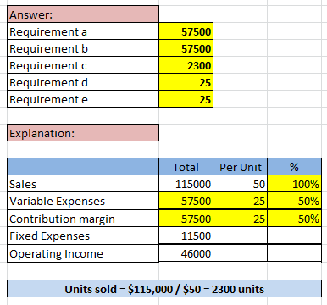Select Contribution margin total 57500 cell
The image size is (327, 305).
pos(186,219)
